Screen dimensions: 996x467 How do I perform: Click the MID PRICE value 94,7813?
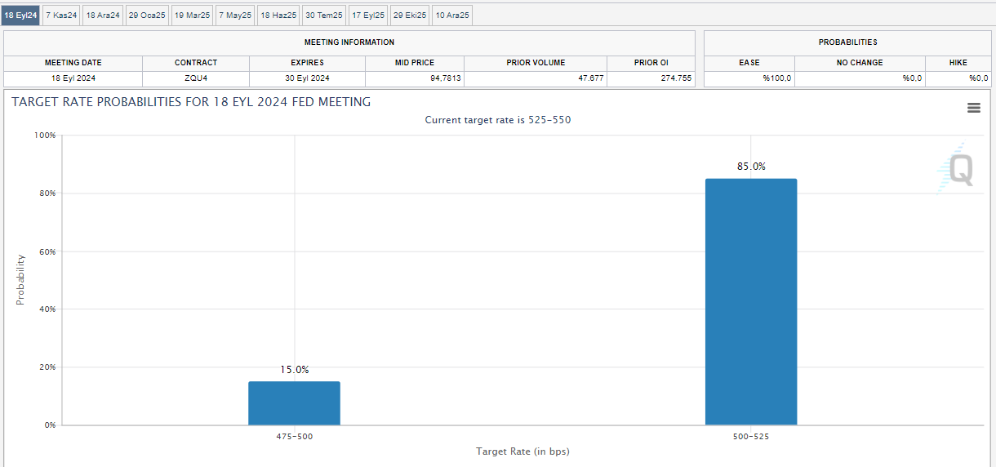tap(415, 78)
